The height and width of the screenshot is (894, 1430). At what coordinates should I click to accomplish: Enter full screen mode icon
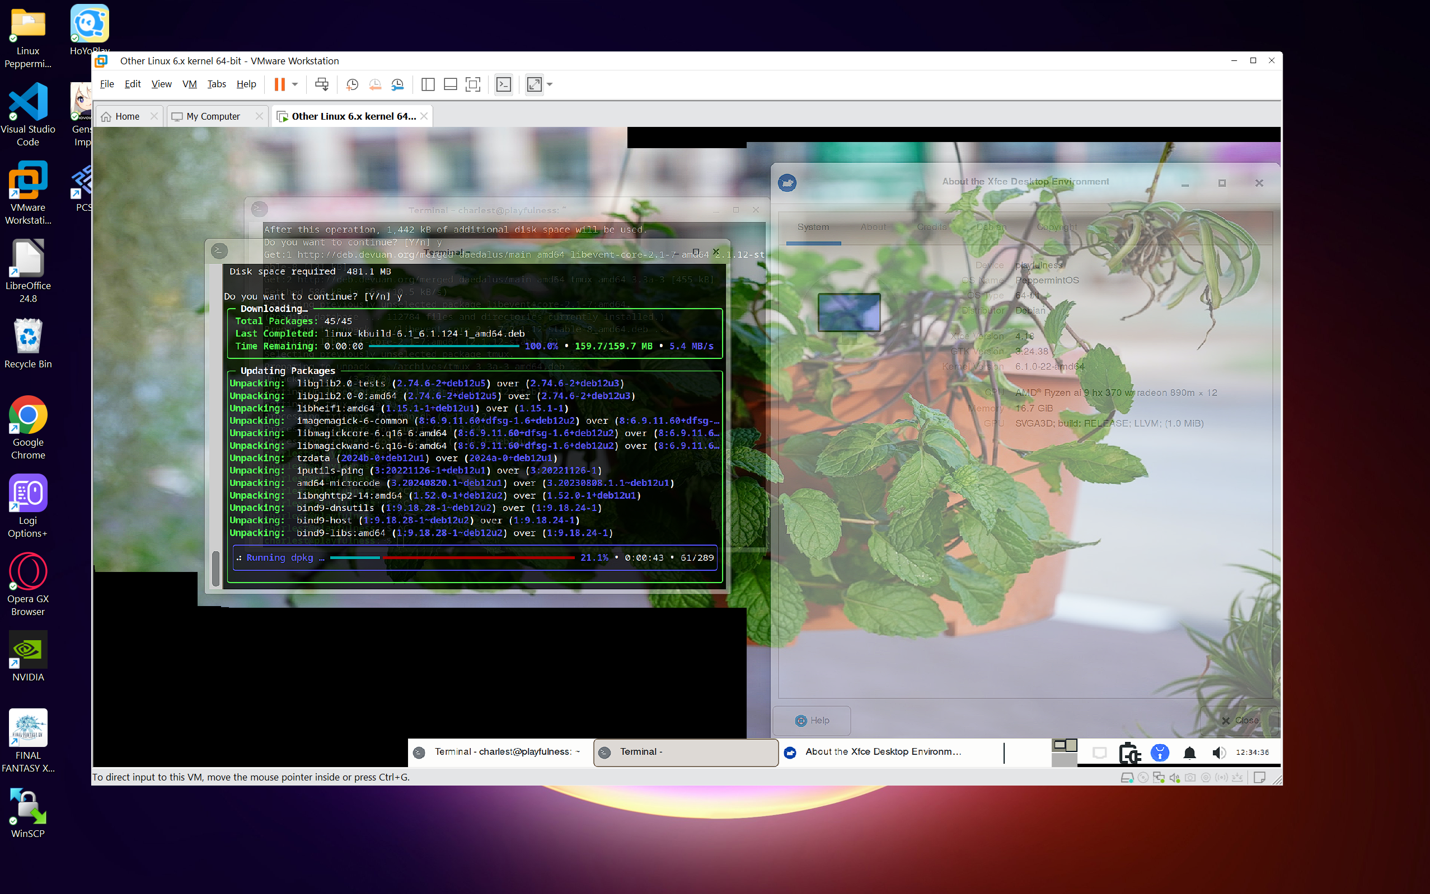[x=473, y=84]
